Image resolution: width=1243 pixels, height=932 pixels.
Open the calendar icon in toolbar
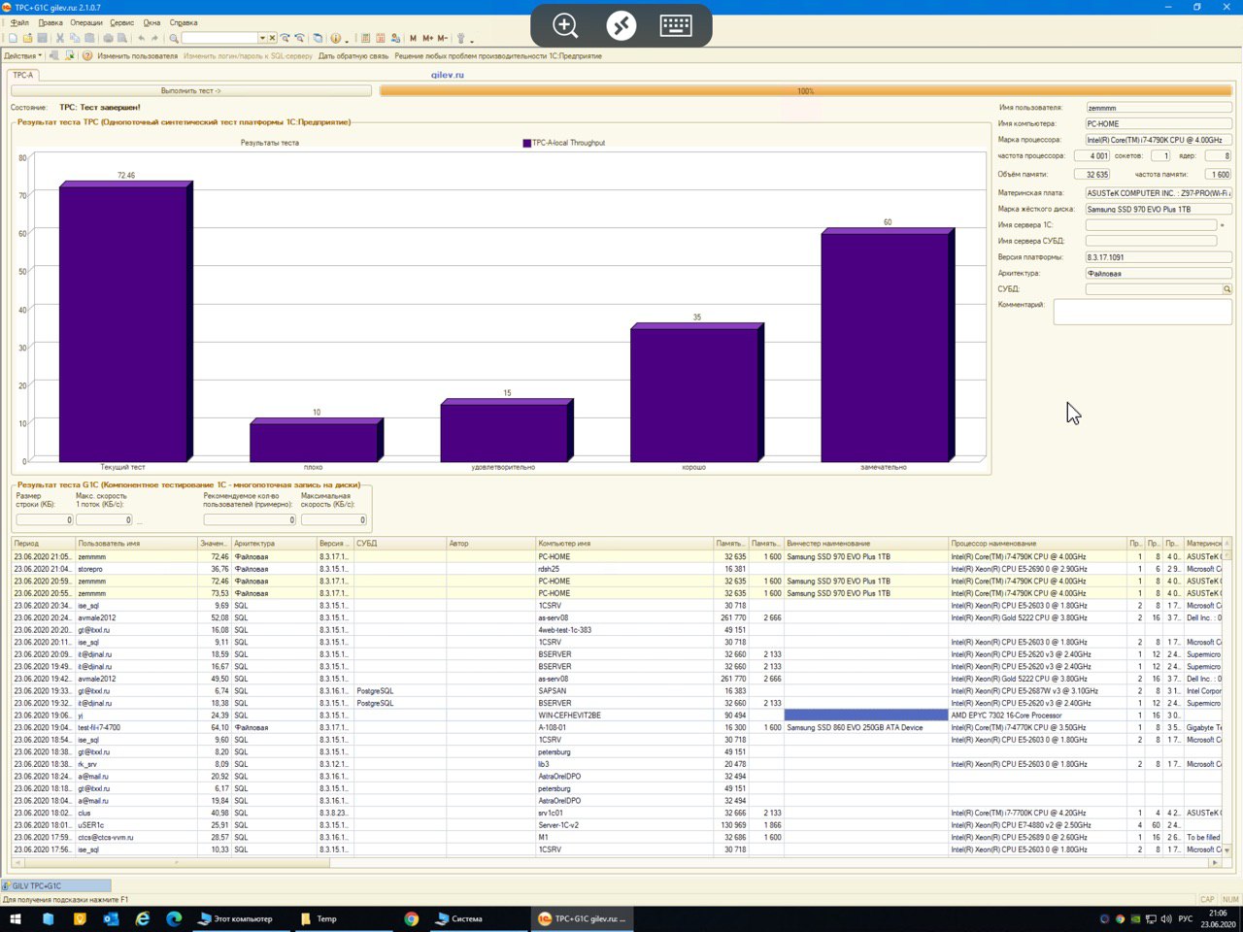381,38
